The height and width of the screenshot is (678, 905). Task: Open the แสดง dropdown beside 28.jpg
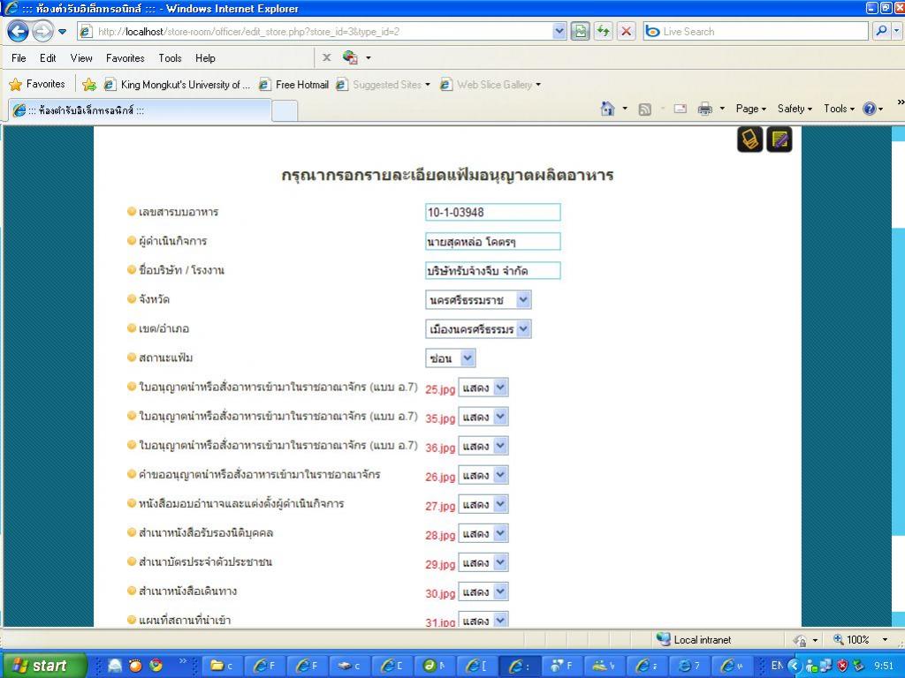click(483, 534)
